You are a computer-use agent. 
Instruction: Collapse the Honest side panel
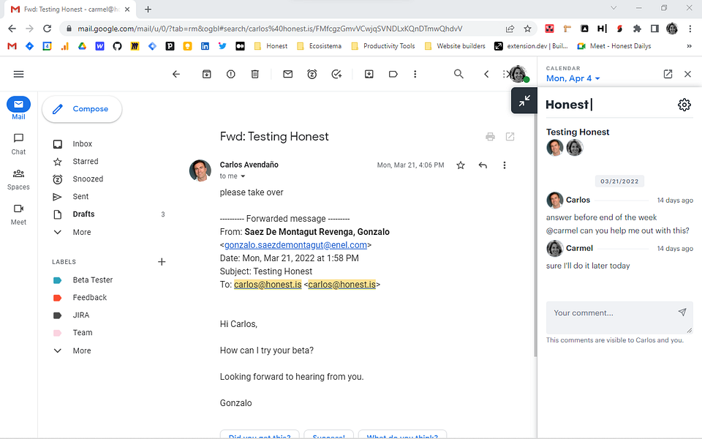524,101
